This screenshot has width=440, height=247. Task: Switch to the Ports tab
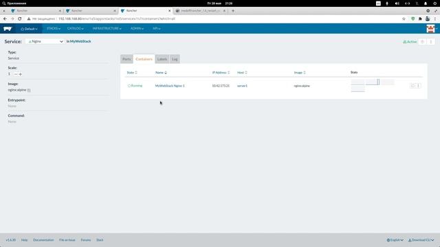126,59
